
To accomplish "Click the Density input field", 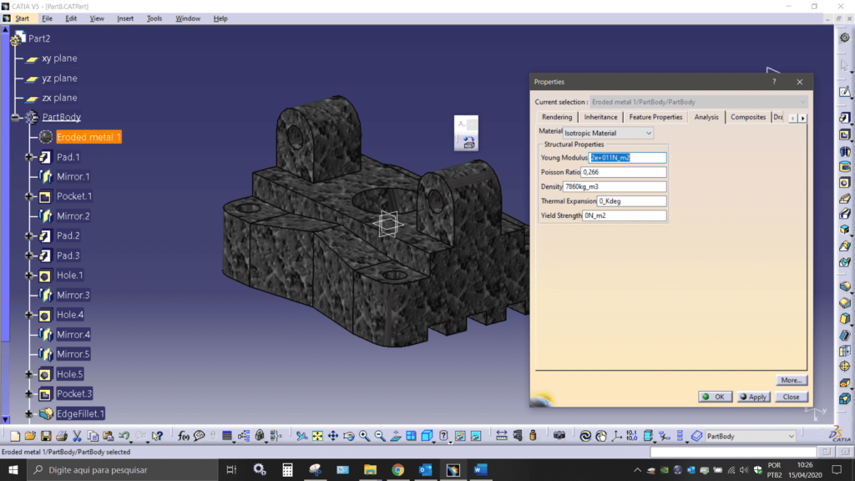I will click(x=615, y=186).
